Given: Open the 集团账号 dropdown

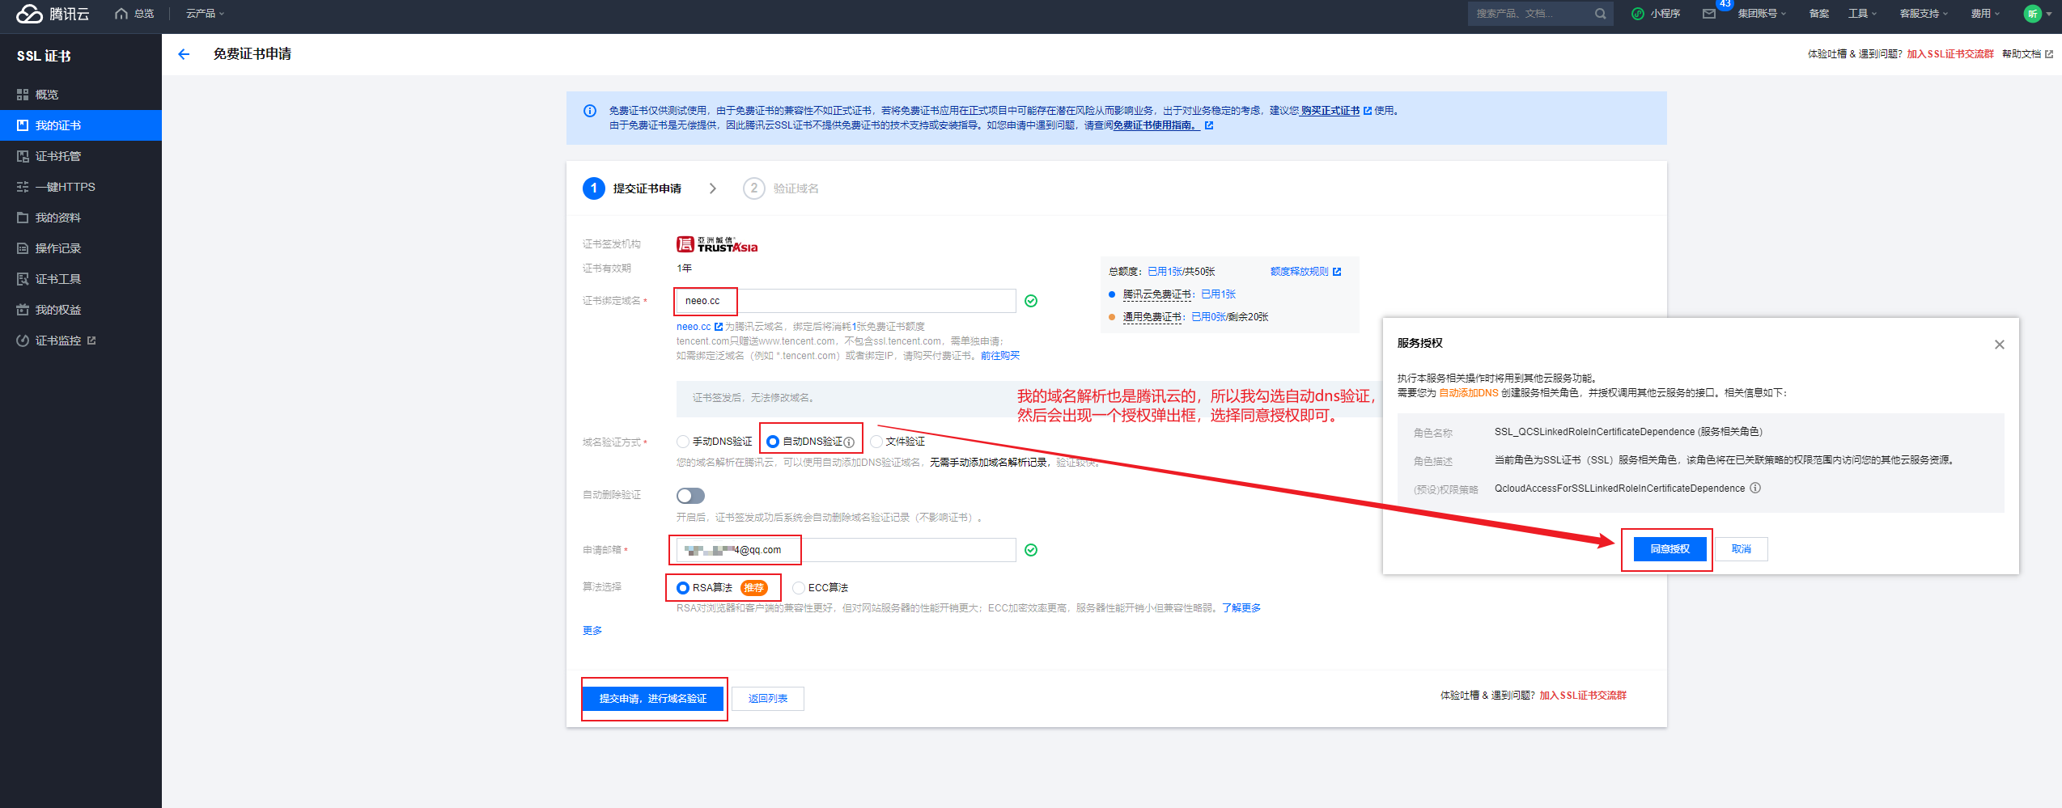Looking at the screenshot, I should point(1761,14).
